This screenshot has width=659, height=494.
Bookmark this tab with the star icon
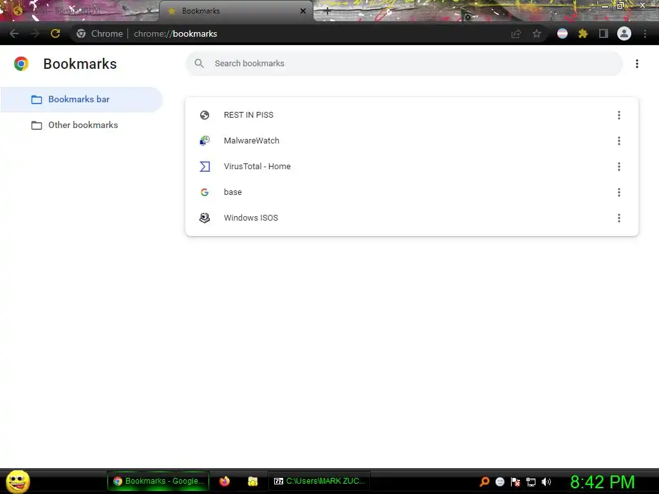coord(537,33)
